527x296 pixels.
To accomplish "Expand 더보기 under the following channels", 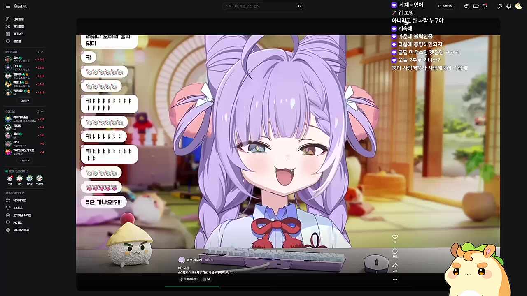I will point(25,101).
